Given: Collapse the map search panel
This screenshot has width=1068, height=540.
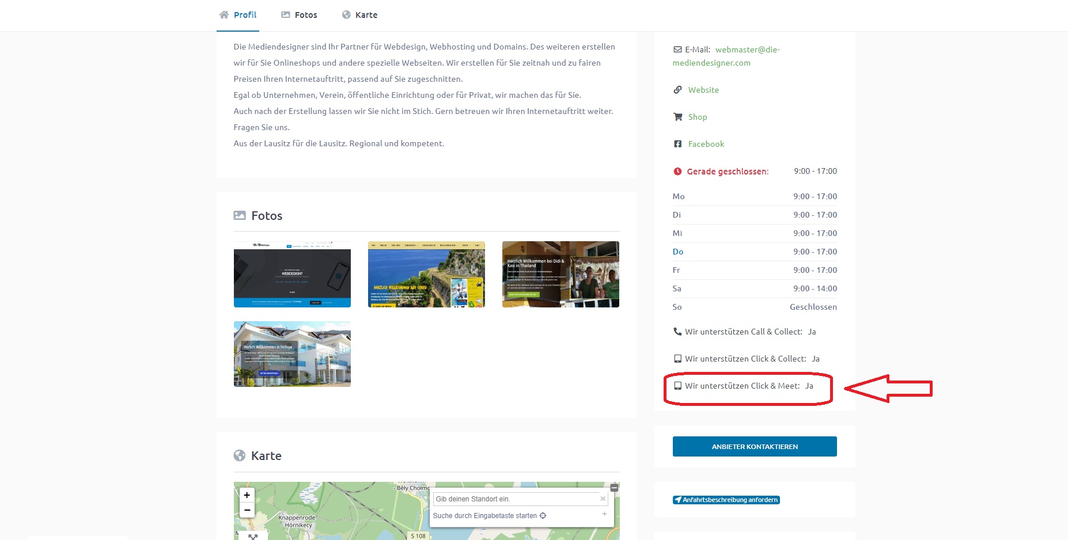Looking at the screenshot, I should point(614,488).
